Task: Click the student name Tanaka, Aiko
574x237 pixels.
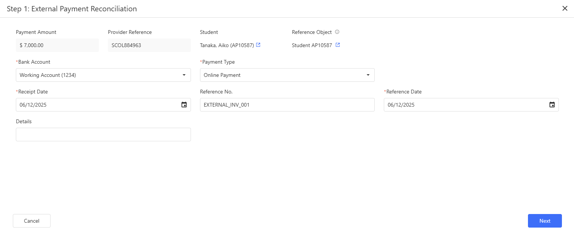Action: click(226, 45)
